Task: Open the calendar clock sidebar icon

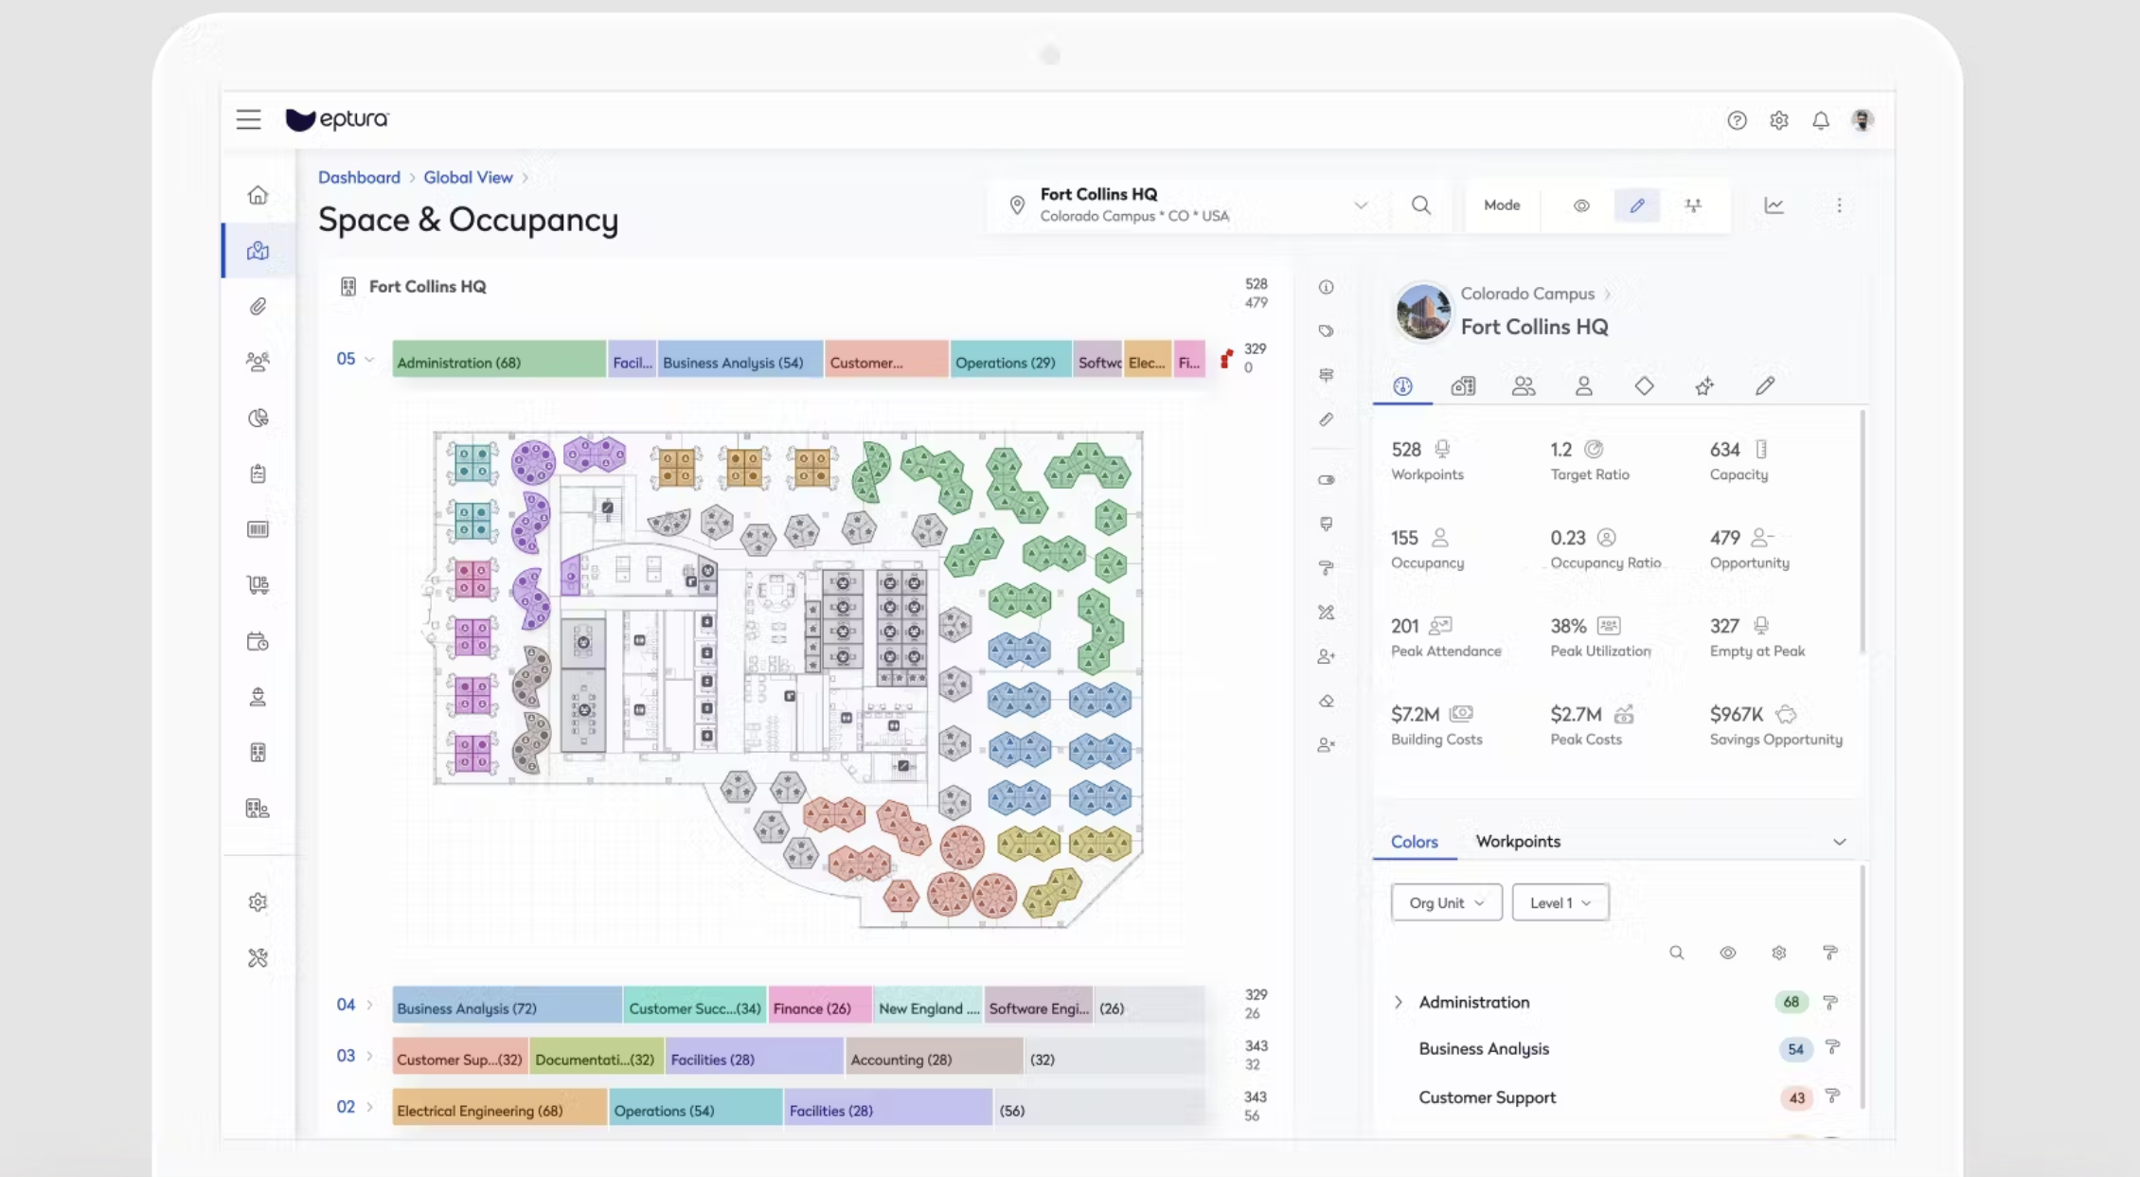Action: 258,641
